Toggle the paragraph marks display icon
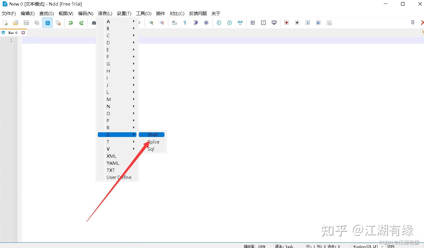Screen dimensions: 424x248 coord(185,22)
